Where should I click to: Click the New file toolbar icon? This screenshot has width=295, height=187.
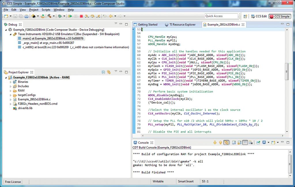(x=6, y=16)
